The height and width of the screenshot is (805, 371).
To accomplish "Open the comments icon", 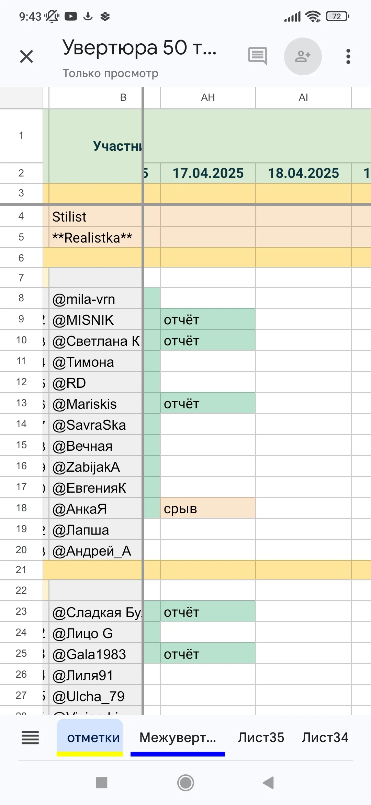I will tap(257, 56).
